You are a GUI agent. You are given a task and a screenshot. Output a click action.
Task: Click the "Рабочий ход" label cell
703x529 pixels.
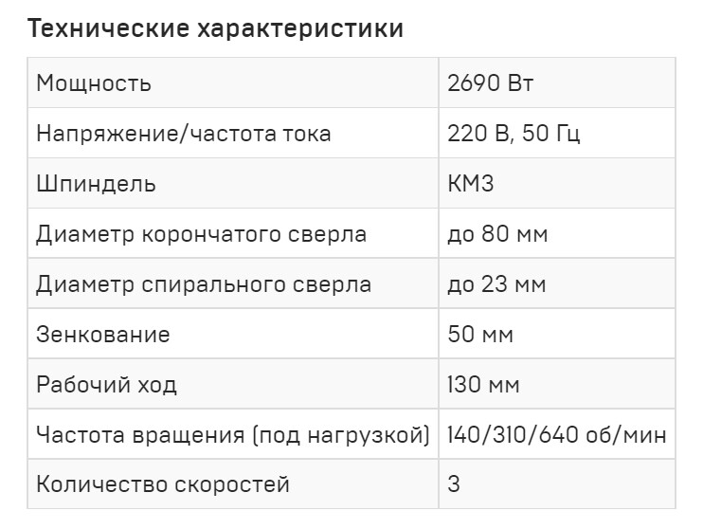pos(106,385)
